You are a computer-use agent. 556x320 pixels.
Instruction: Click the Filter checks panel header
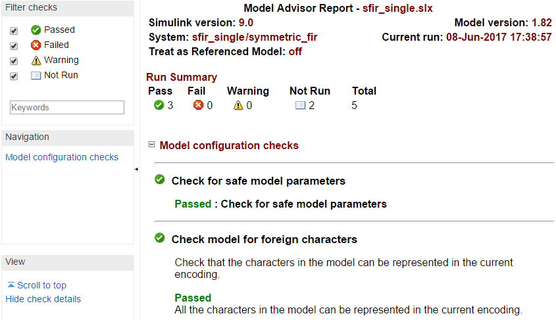pyautogui.click(x=68, y=8)
